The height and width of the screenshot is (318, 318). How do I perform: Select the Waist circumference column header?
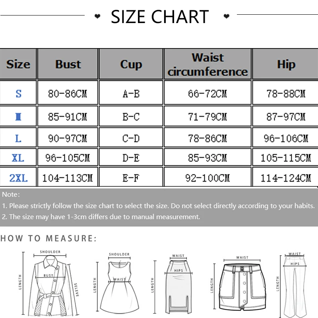pos(207,64)
